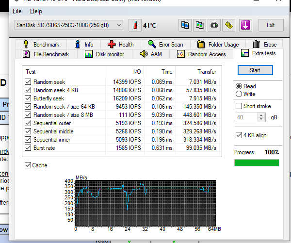Click the Health red cross icon
The image size is (291, 243).
pyautogui.click(x=112, y=44)
